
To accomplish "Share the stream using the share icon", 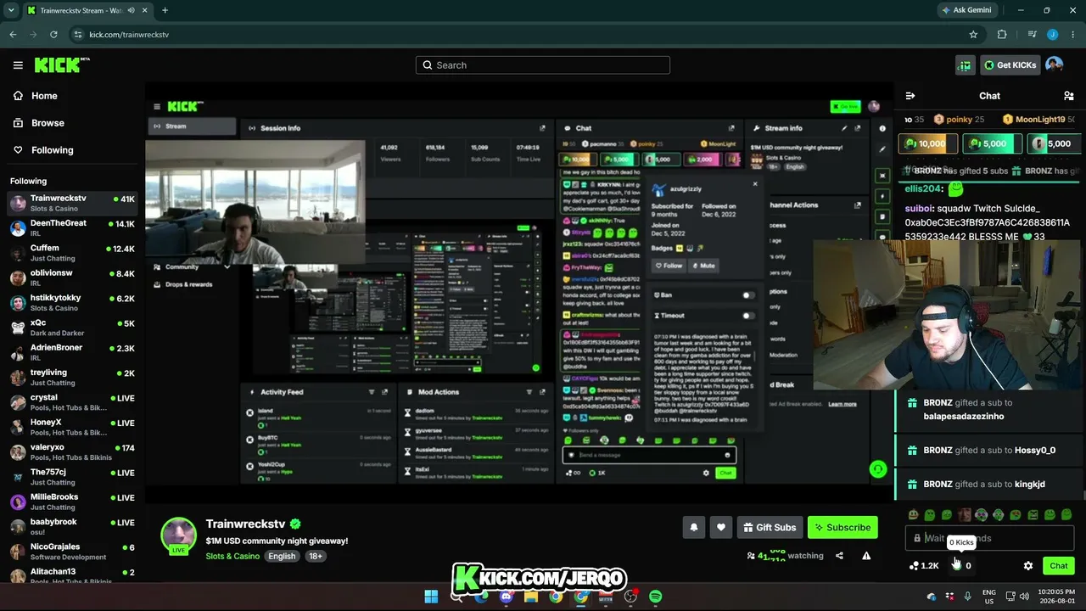I will 839,556.
